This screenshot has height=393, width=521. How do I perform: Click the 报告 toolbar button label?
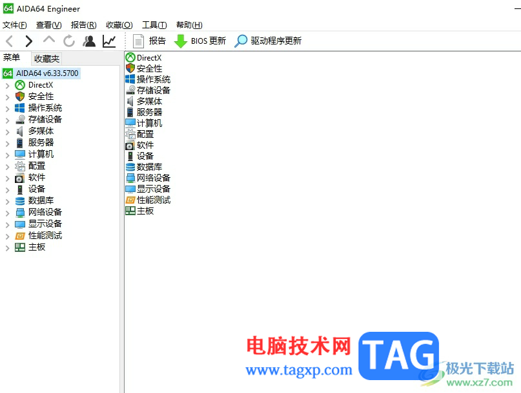158,41
